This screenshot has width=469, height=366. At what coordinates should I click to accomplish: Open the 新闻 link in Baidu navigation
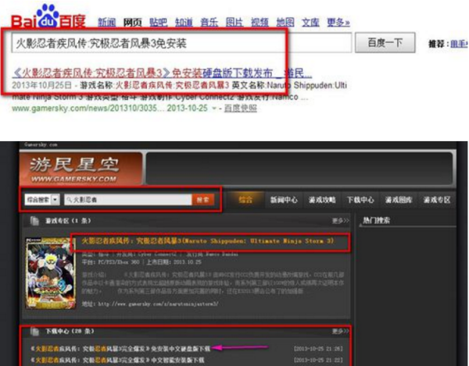[x=107, y=23]
